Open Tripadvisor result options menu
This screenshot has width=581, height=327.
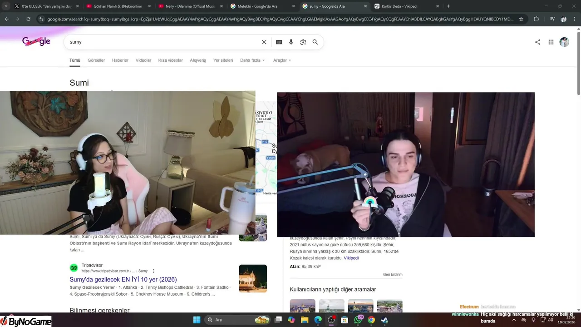(154, 271)
